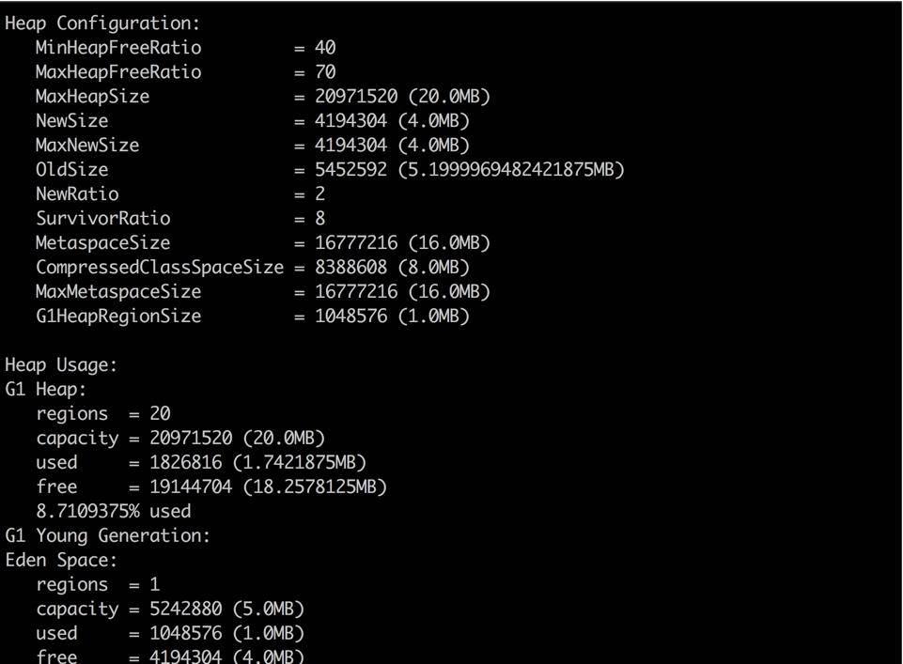The width and height of the screenshot is (903, 664).
Task: Click the MaxHeapFreeRatio label
Action: [118, 72]
